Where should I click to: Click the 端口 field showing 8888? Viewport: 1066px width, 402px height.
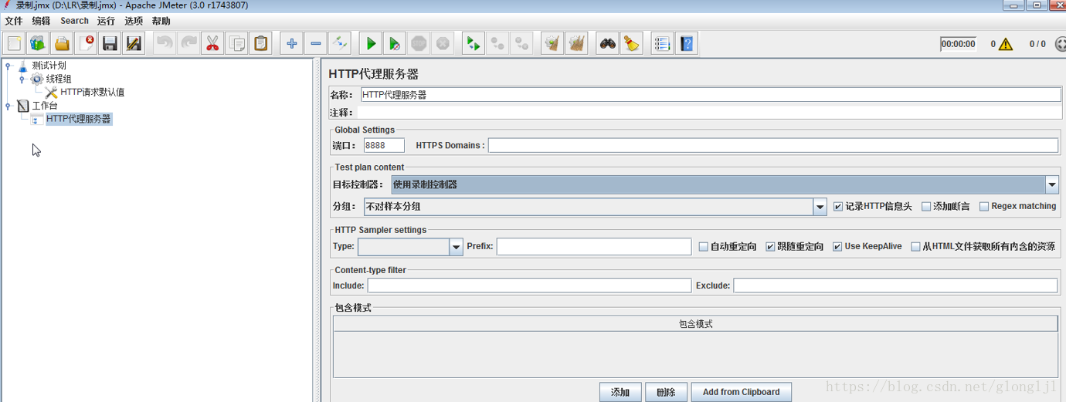[x=384, y=145]
